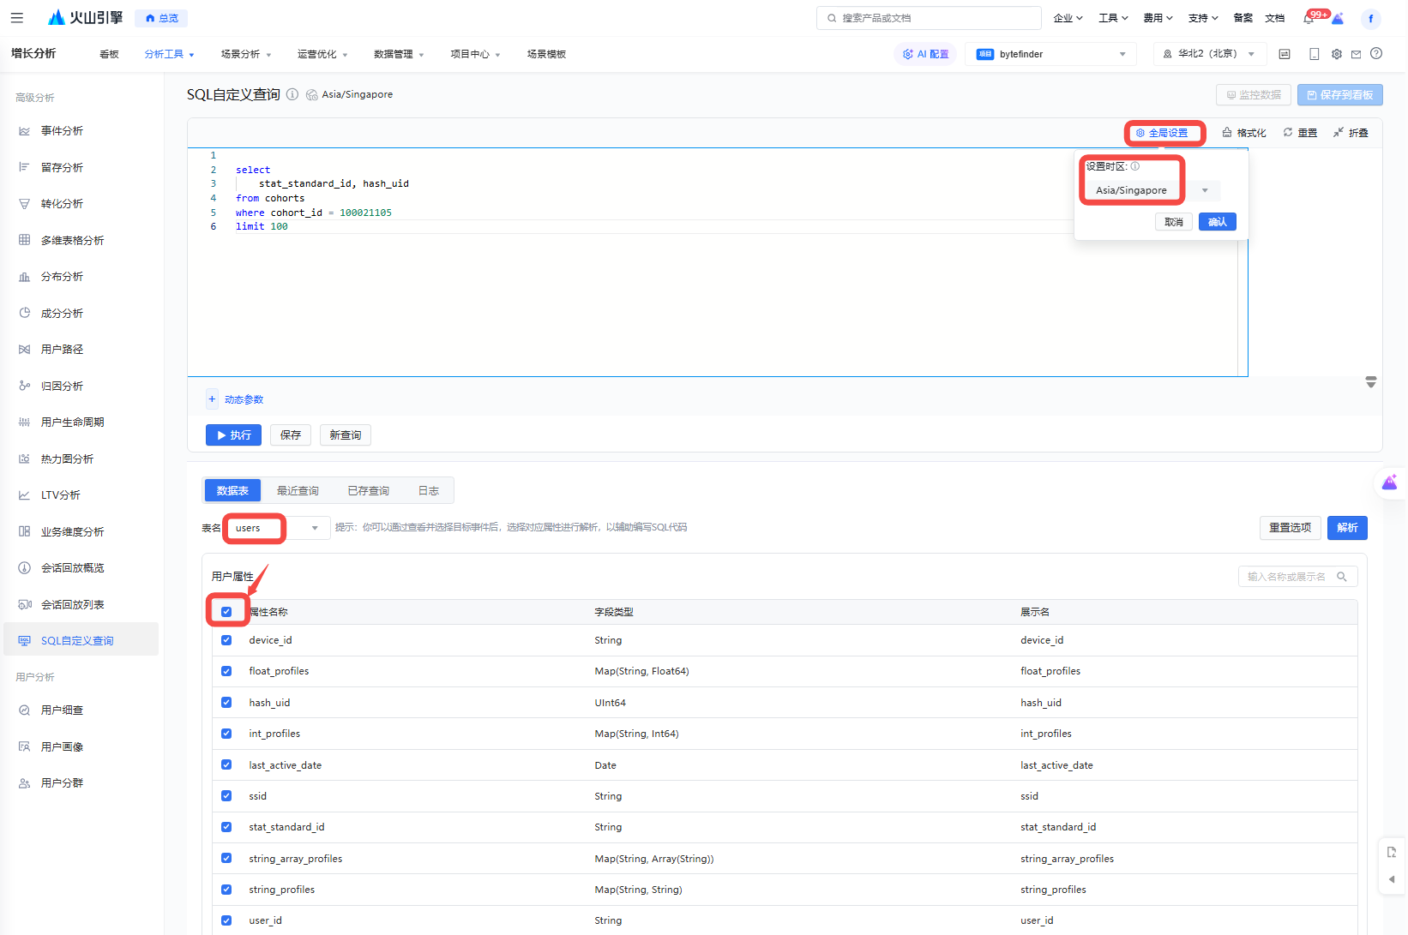The width and height of the screenshot is (1408, 935).
Task: Open the users table name dropdown
Action: [x=277, y=528]
